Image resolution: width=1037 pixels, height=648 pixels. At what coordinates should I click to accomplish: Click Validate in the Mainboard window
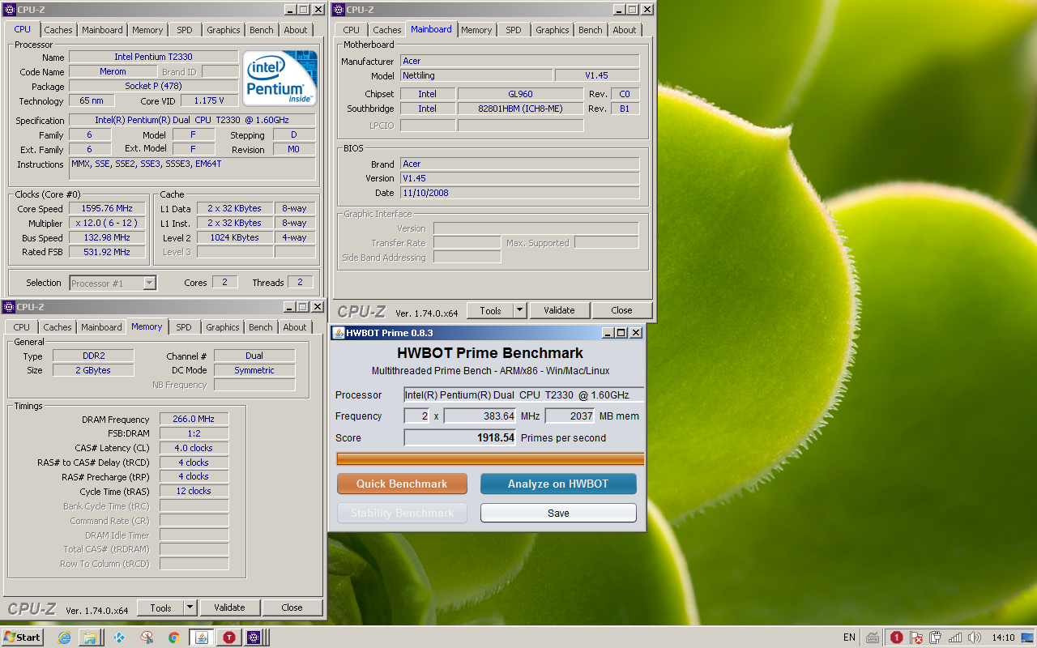[x=559, y=310]
